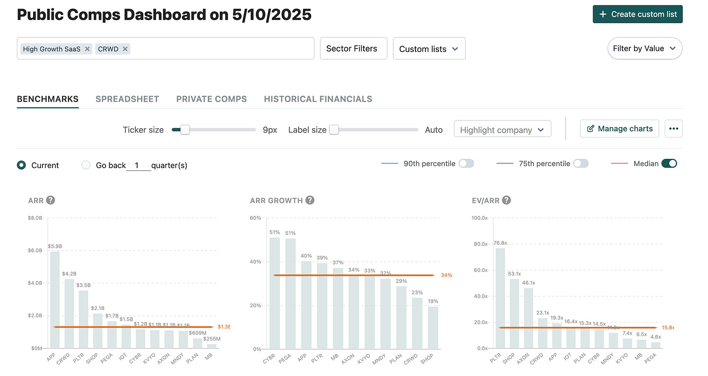Click PLTR bar in EV/ARR chart
The image size is (708, 376).
(501, 298)
